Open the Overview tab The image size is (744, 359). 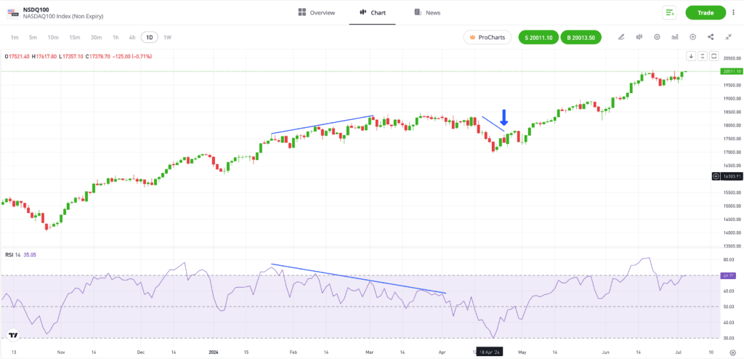point(317,13)
